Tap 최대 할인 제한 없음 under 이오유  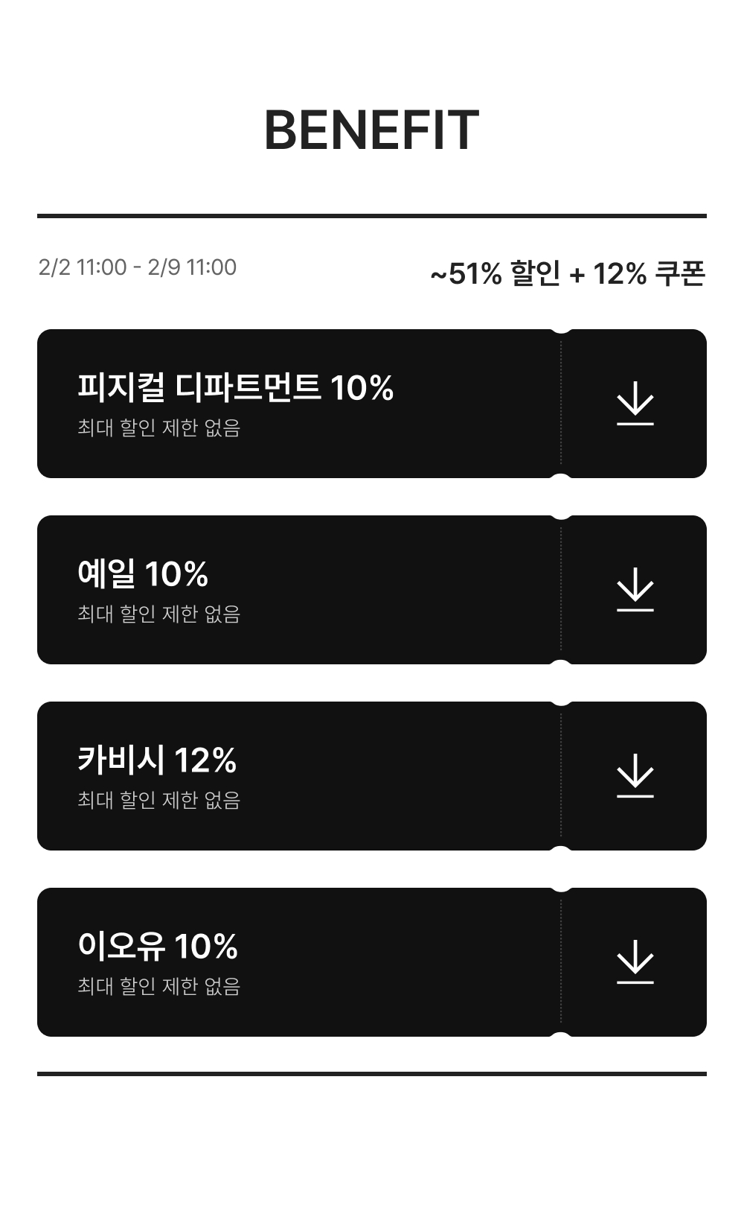158,987
